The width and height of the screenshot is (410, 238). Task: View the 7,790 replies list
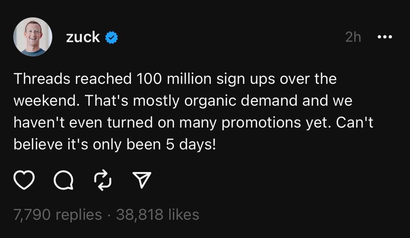point(58,215)
